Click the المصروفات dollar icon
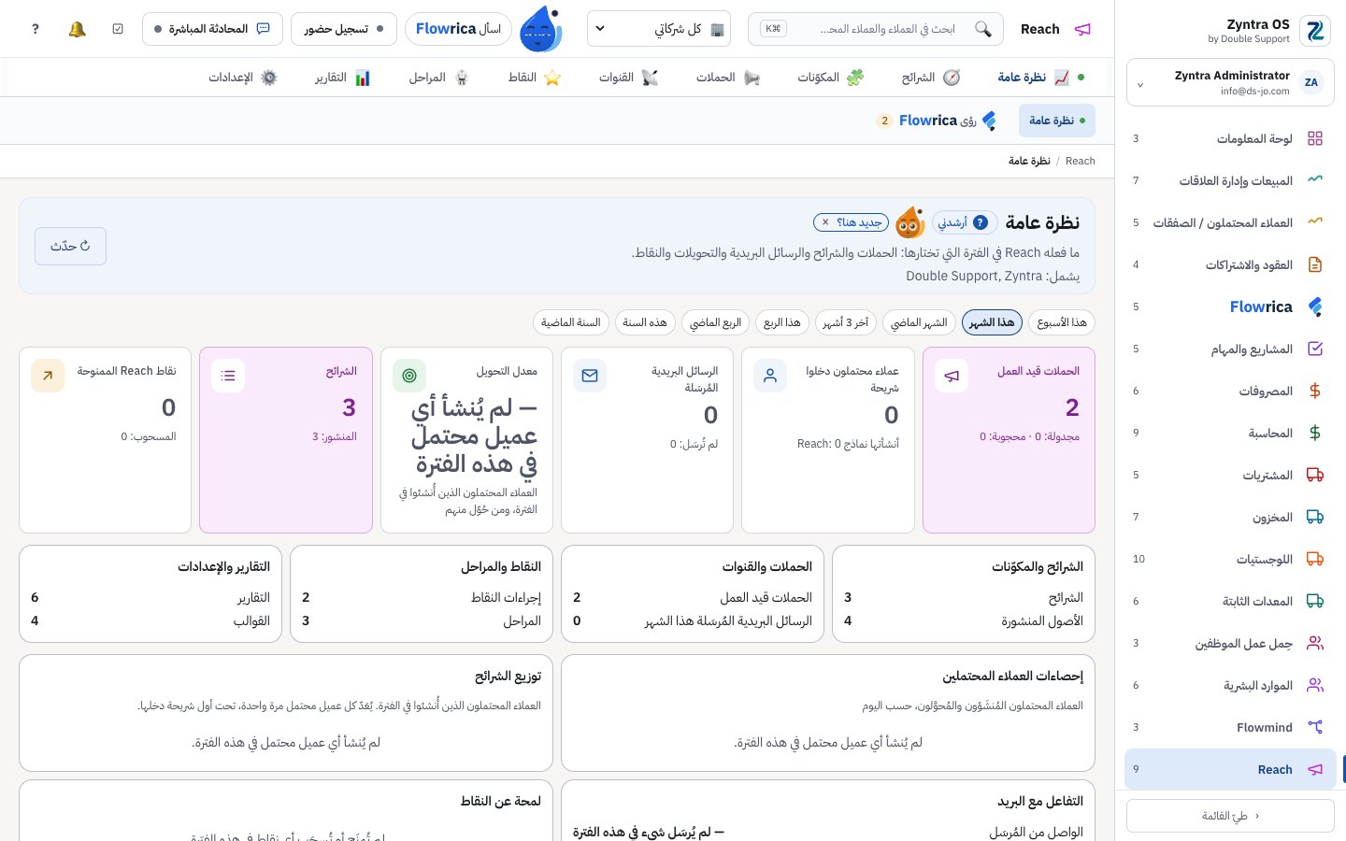This screenshot has width=1346, height=841. pos(1315,391)
